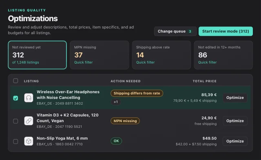Start review mode for 312 listings
The image size is (261, 160).
[x=226, y=31]
